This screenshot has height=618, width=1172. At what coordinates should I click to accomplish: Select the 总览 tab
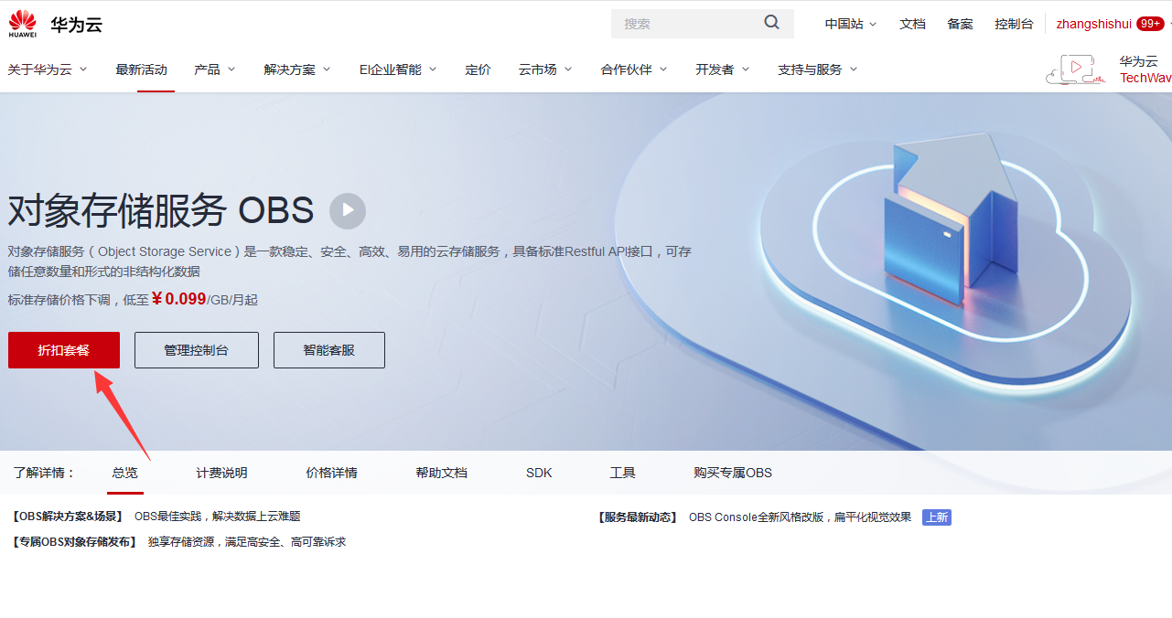click(x=125, y=473)
